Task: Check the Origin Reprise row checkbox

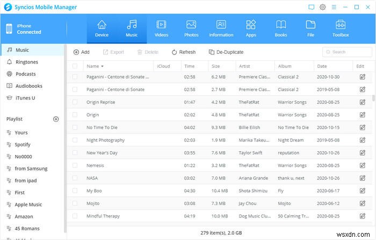Action: (75, 102)
